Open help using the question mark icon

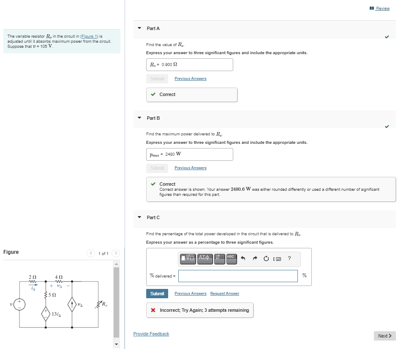[289, 259]
